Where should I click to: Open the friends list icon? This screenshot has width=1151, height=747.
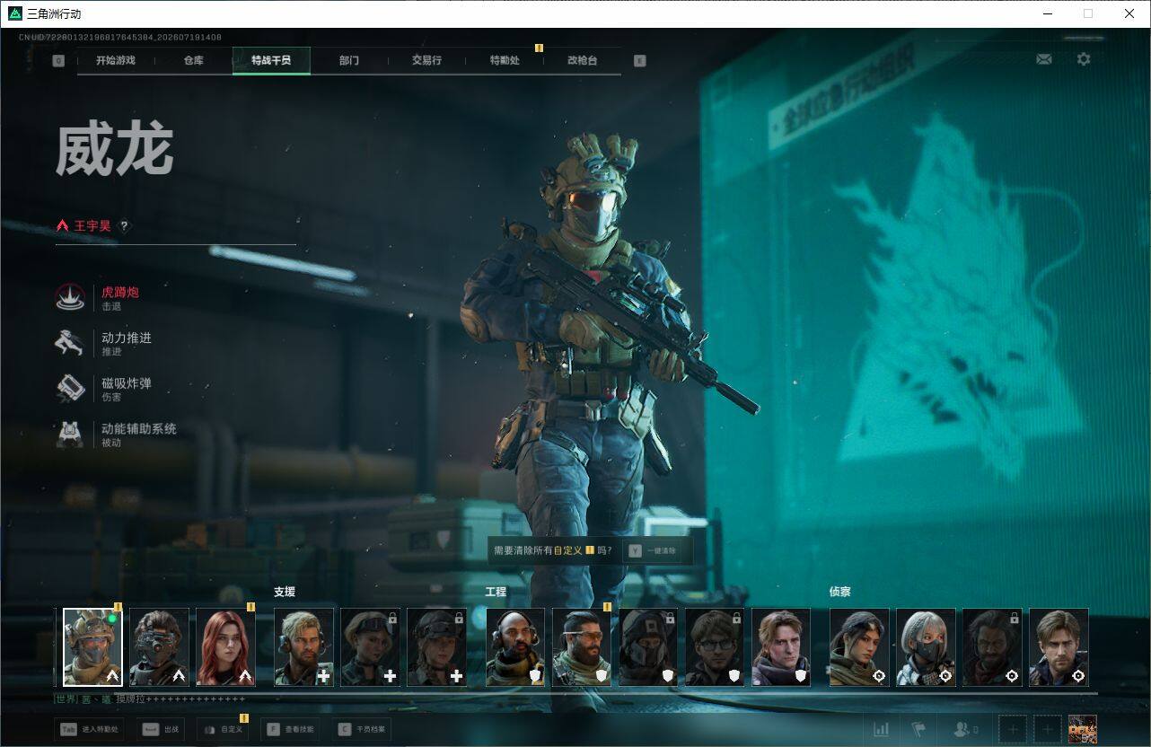(965, 729)
